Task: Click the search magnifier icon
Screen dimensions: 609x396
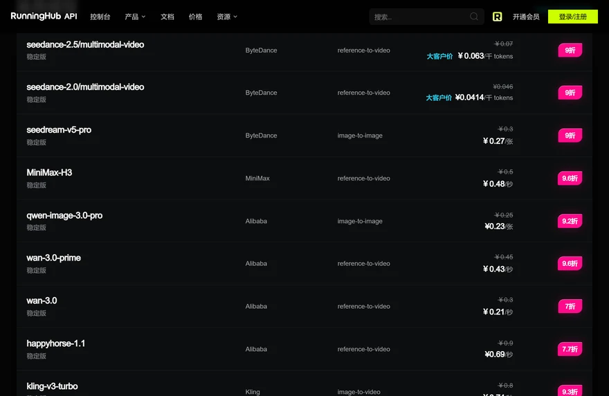Action: (x=474, y=17)
